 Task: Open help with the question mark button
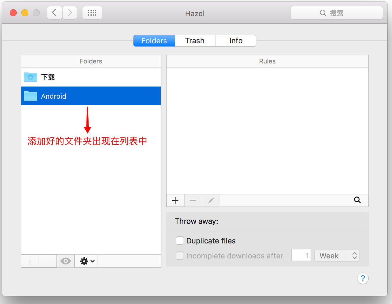click(363, 278)
